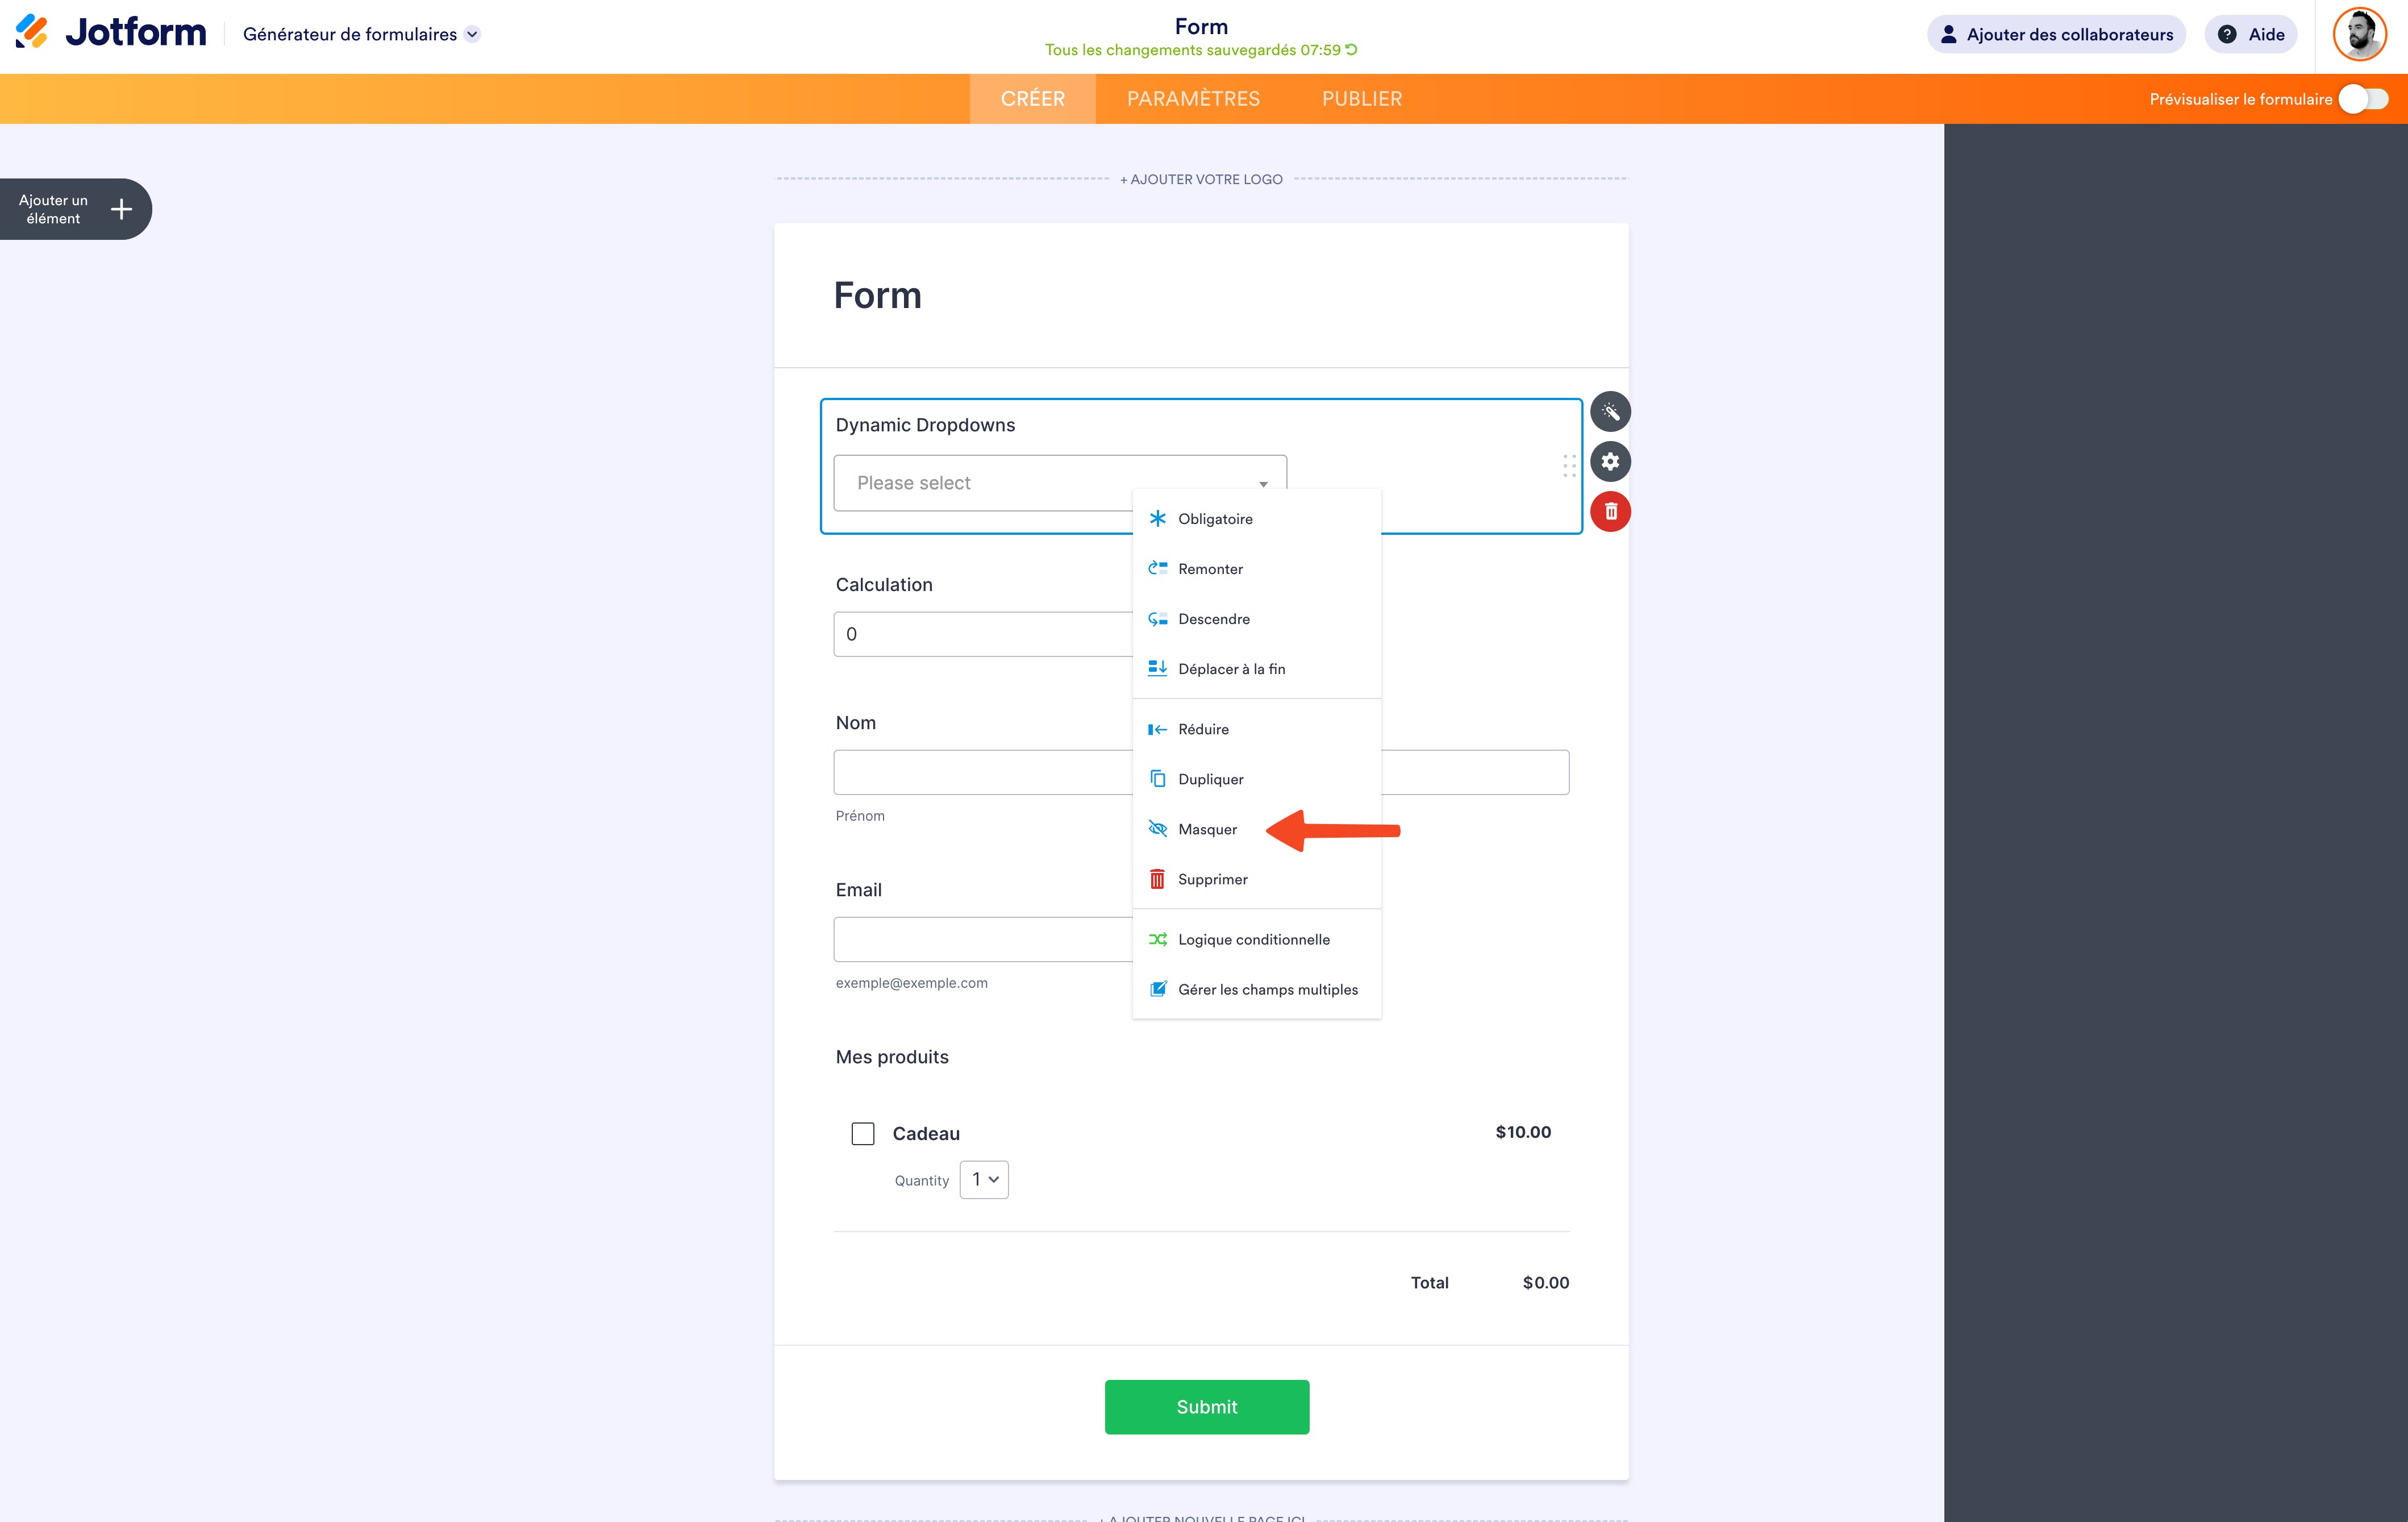The width and height of the screenshot is (2408, 1522).
Task: Click plus icon to add an element
Action: (121, 209)
